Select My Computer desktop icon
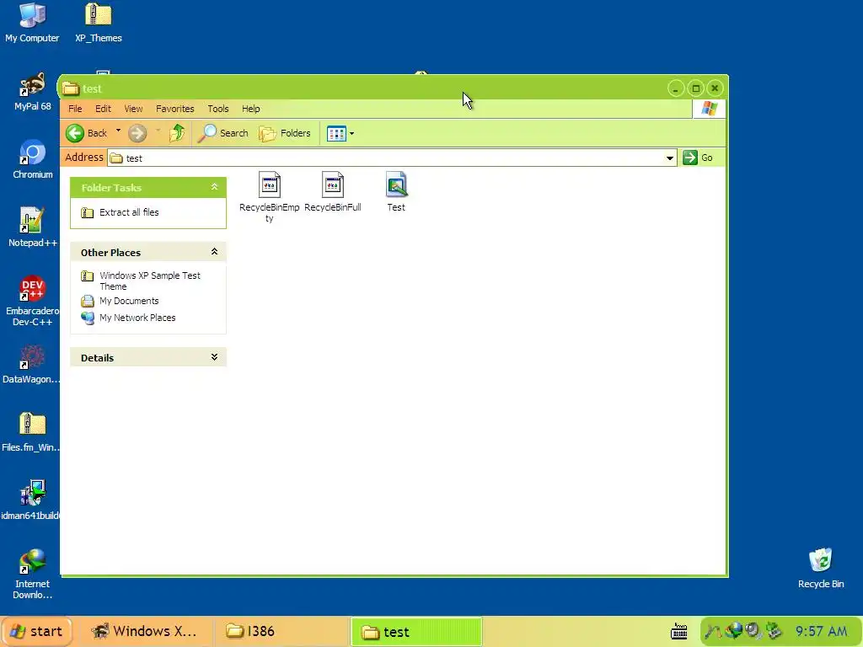 coord(32,23)
